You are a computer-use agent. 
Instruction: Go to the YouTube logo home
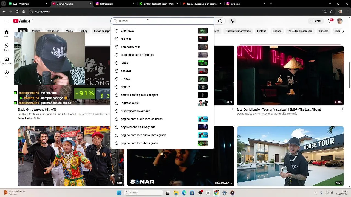[x=22, y=21]
